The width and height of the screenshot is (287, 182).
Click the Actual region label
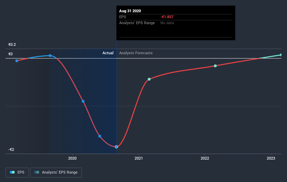tap(108, 53)
